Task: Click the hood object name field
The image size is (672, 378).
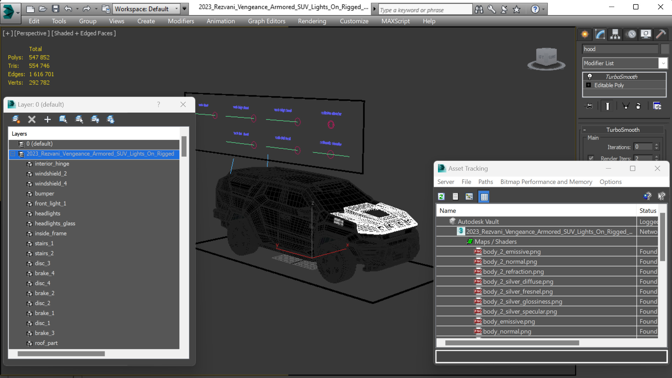Action: click(x=620, y=49)
